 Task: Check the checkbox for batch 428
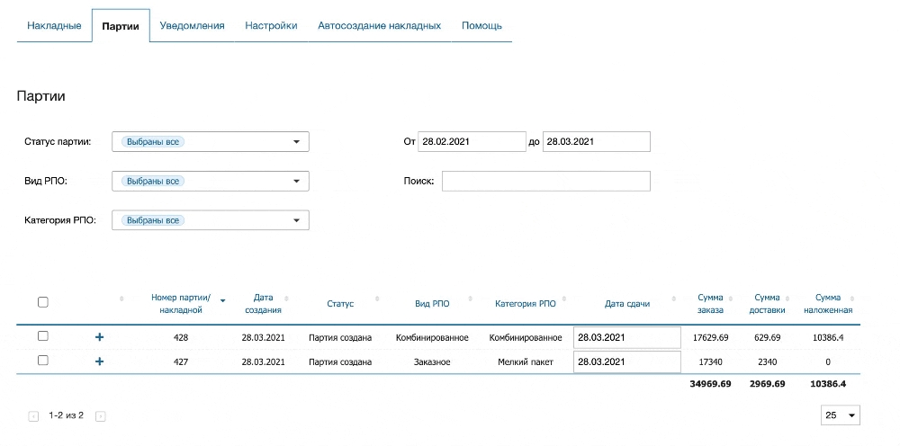point(42,336)
